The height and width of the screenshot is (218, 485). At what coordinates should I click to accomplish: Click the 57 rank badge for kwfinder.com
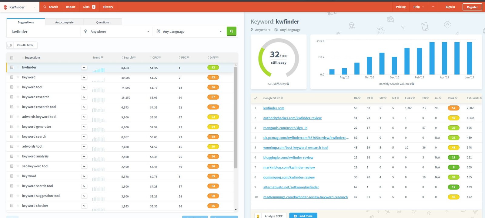(x=453, y=108)
